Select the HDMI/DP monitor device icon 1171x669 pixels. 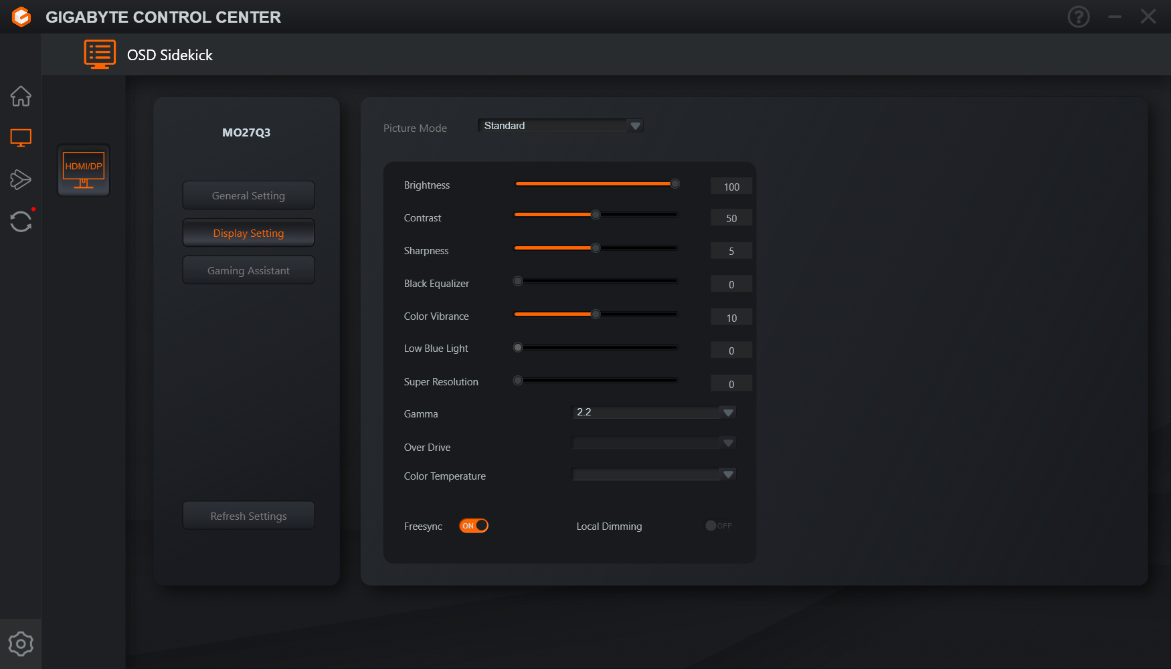[x=84, y=171]
